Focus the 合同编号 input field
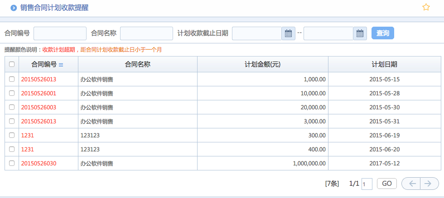The width and height of the screenshot is (444, 198). pyautogui.click(x=60, y=33)
